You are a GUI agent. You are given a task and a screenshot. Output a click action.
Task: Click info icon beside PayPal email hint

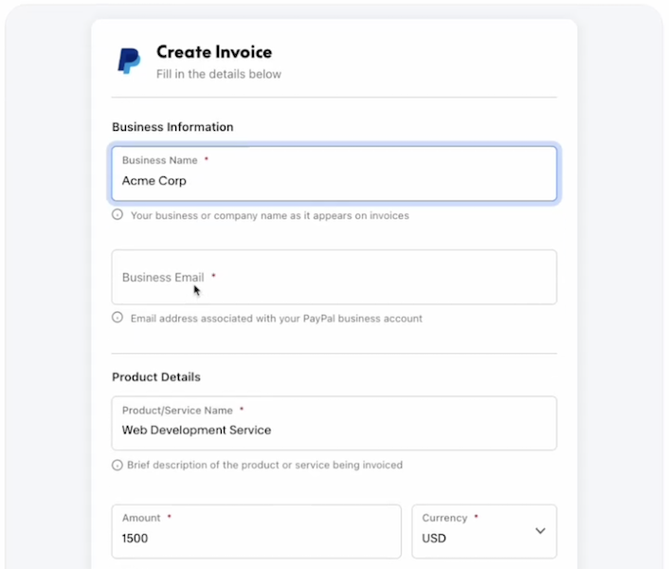pos(118,318)
